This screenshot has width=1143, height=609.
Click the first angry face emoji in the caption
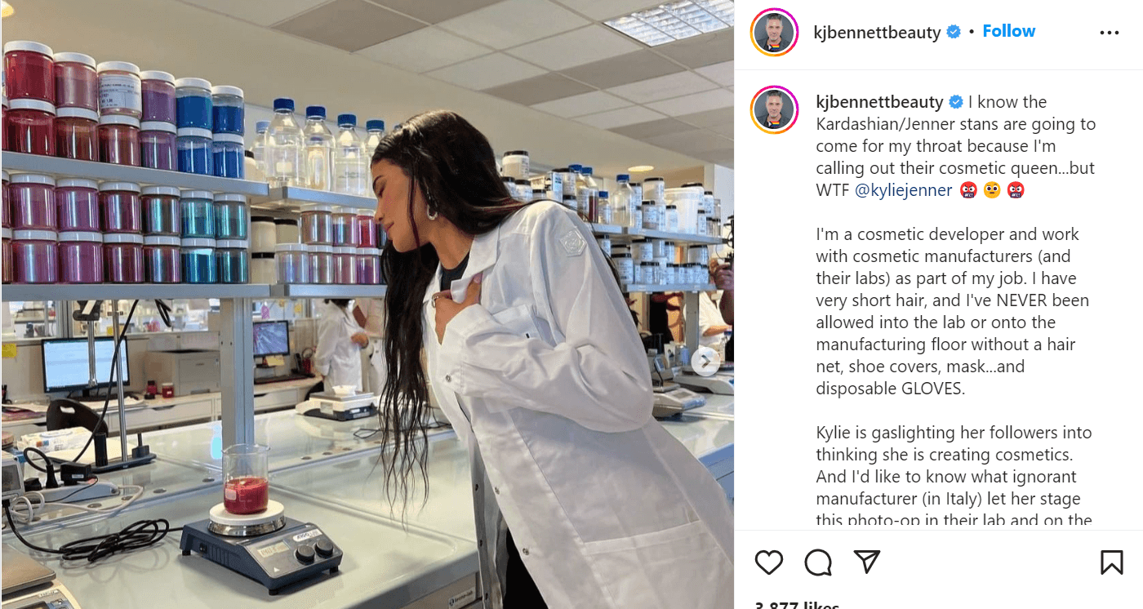[967, 190]
